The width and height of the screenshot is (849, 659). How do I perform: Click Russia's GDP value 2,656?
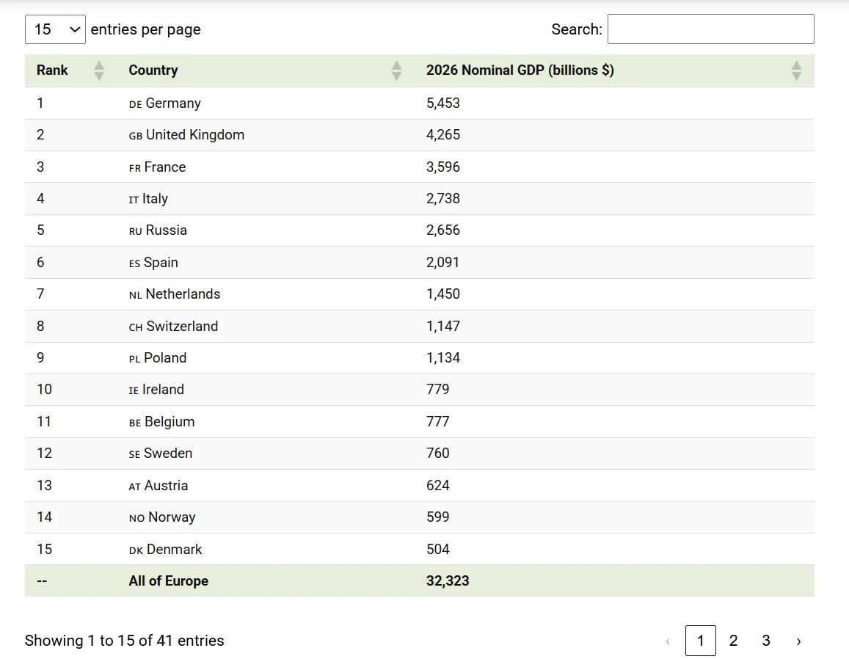coord(442,230)
